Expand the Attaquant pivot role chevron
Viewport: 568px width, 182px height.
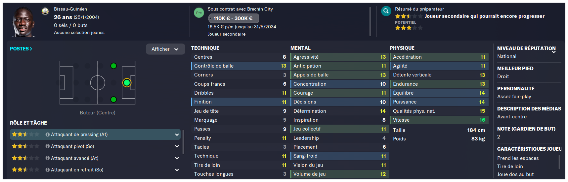click(x=177, y=146)
